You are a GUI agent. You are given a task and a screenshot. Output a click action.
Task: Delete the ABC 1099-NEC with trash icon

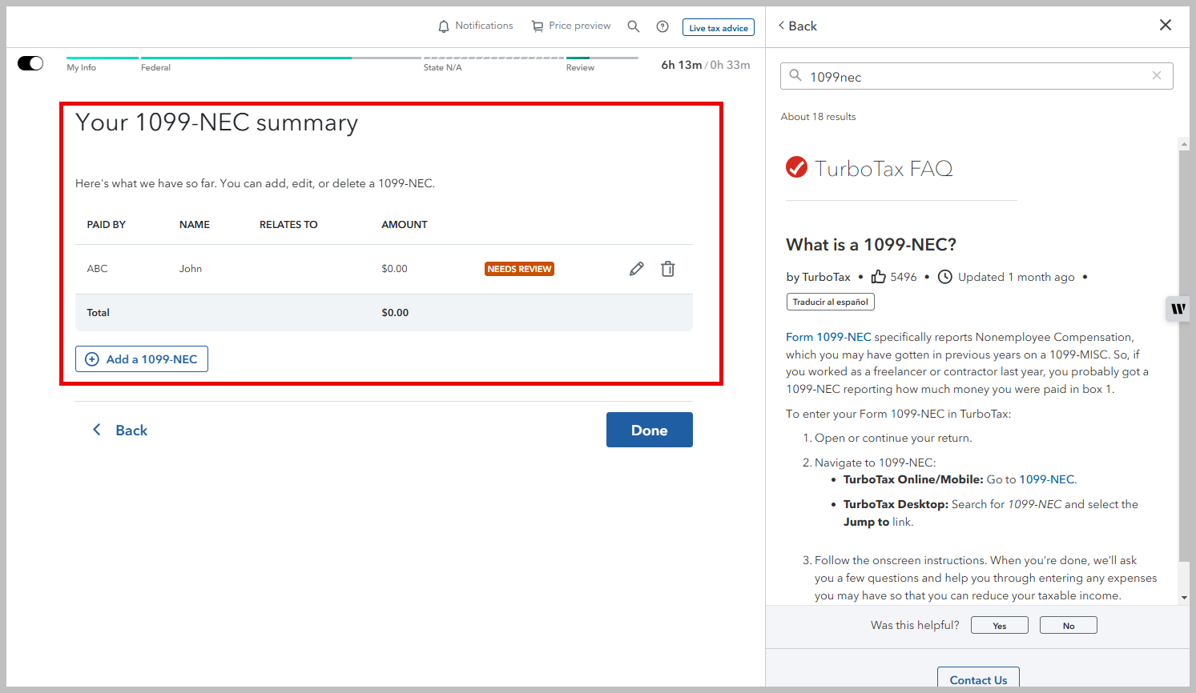667,269
